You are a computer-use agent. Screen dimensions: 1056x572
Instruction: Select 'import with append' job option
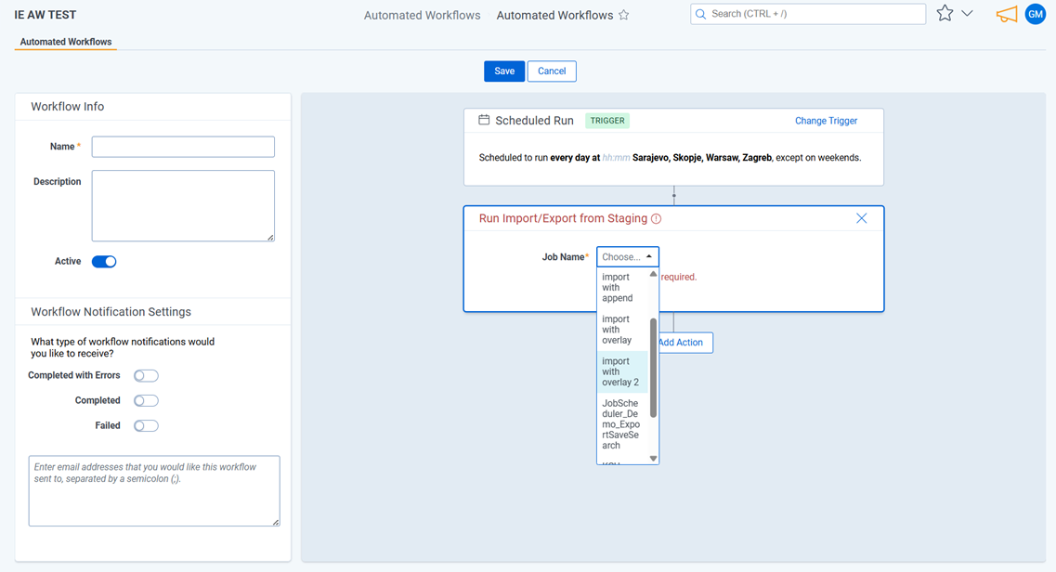coord(618,287)
